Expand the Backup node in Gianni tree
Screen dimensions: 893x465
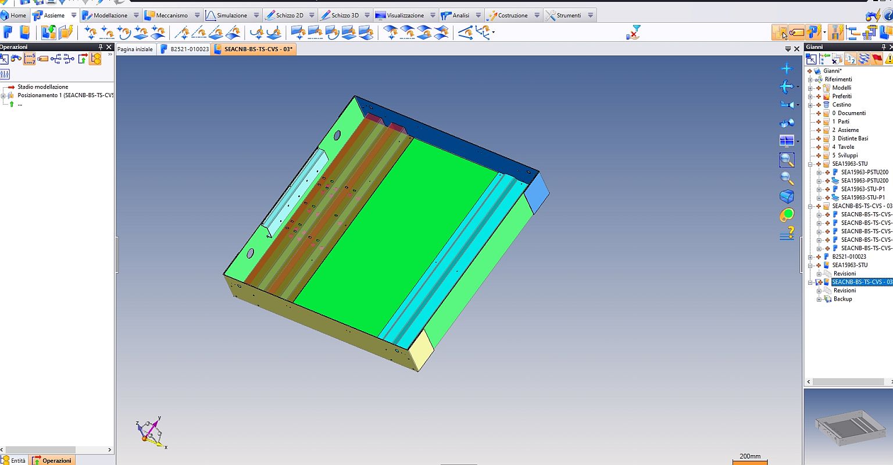(x=819, y=299)
